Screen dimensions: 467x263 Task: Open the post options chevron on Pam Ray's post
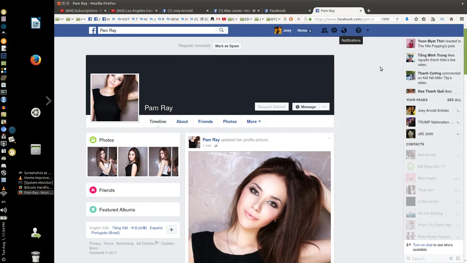pyautogui.click(x=329, y=138)
